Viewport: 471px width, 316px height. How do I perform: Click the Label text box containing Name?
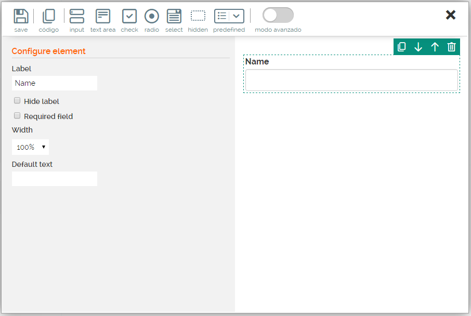click(55, 83)
